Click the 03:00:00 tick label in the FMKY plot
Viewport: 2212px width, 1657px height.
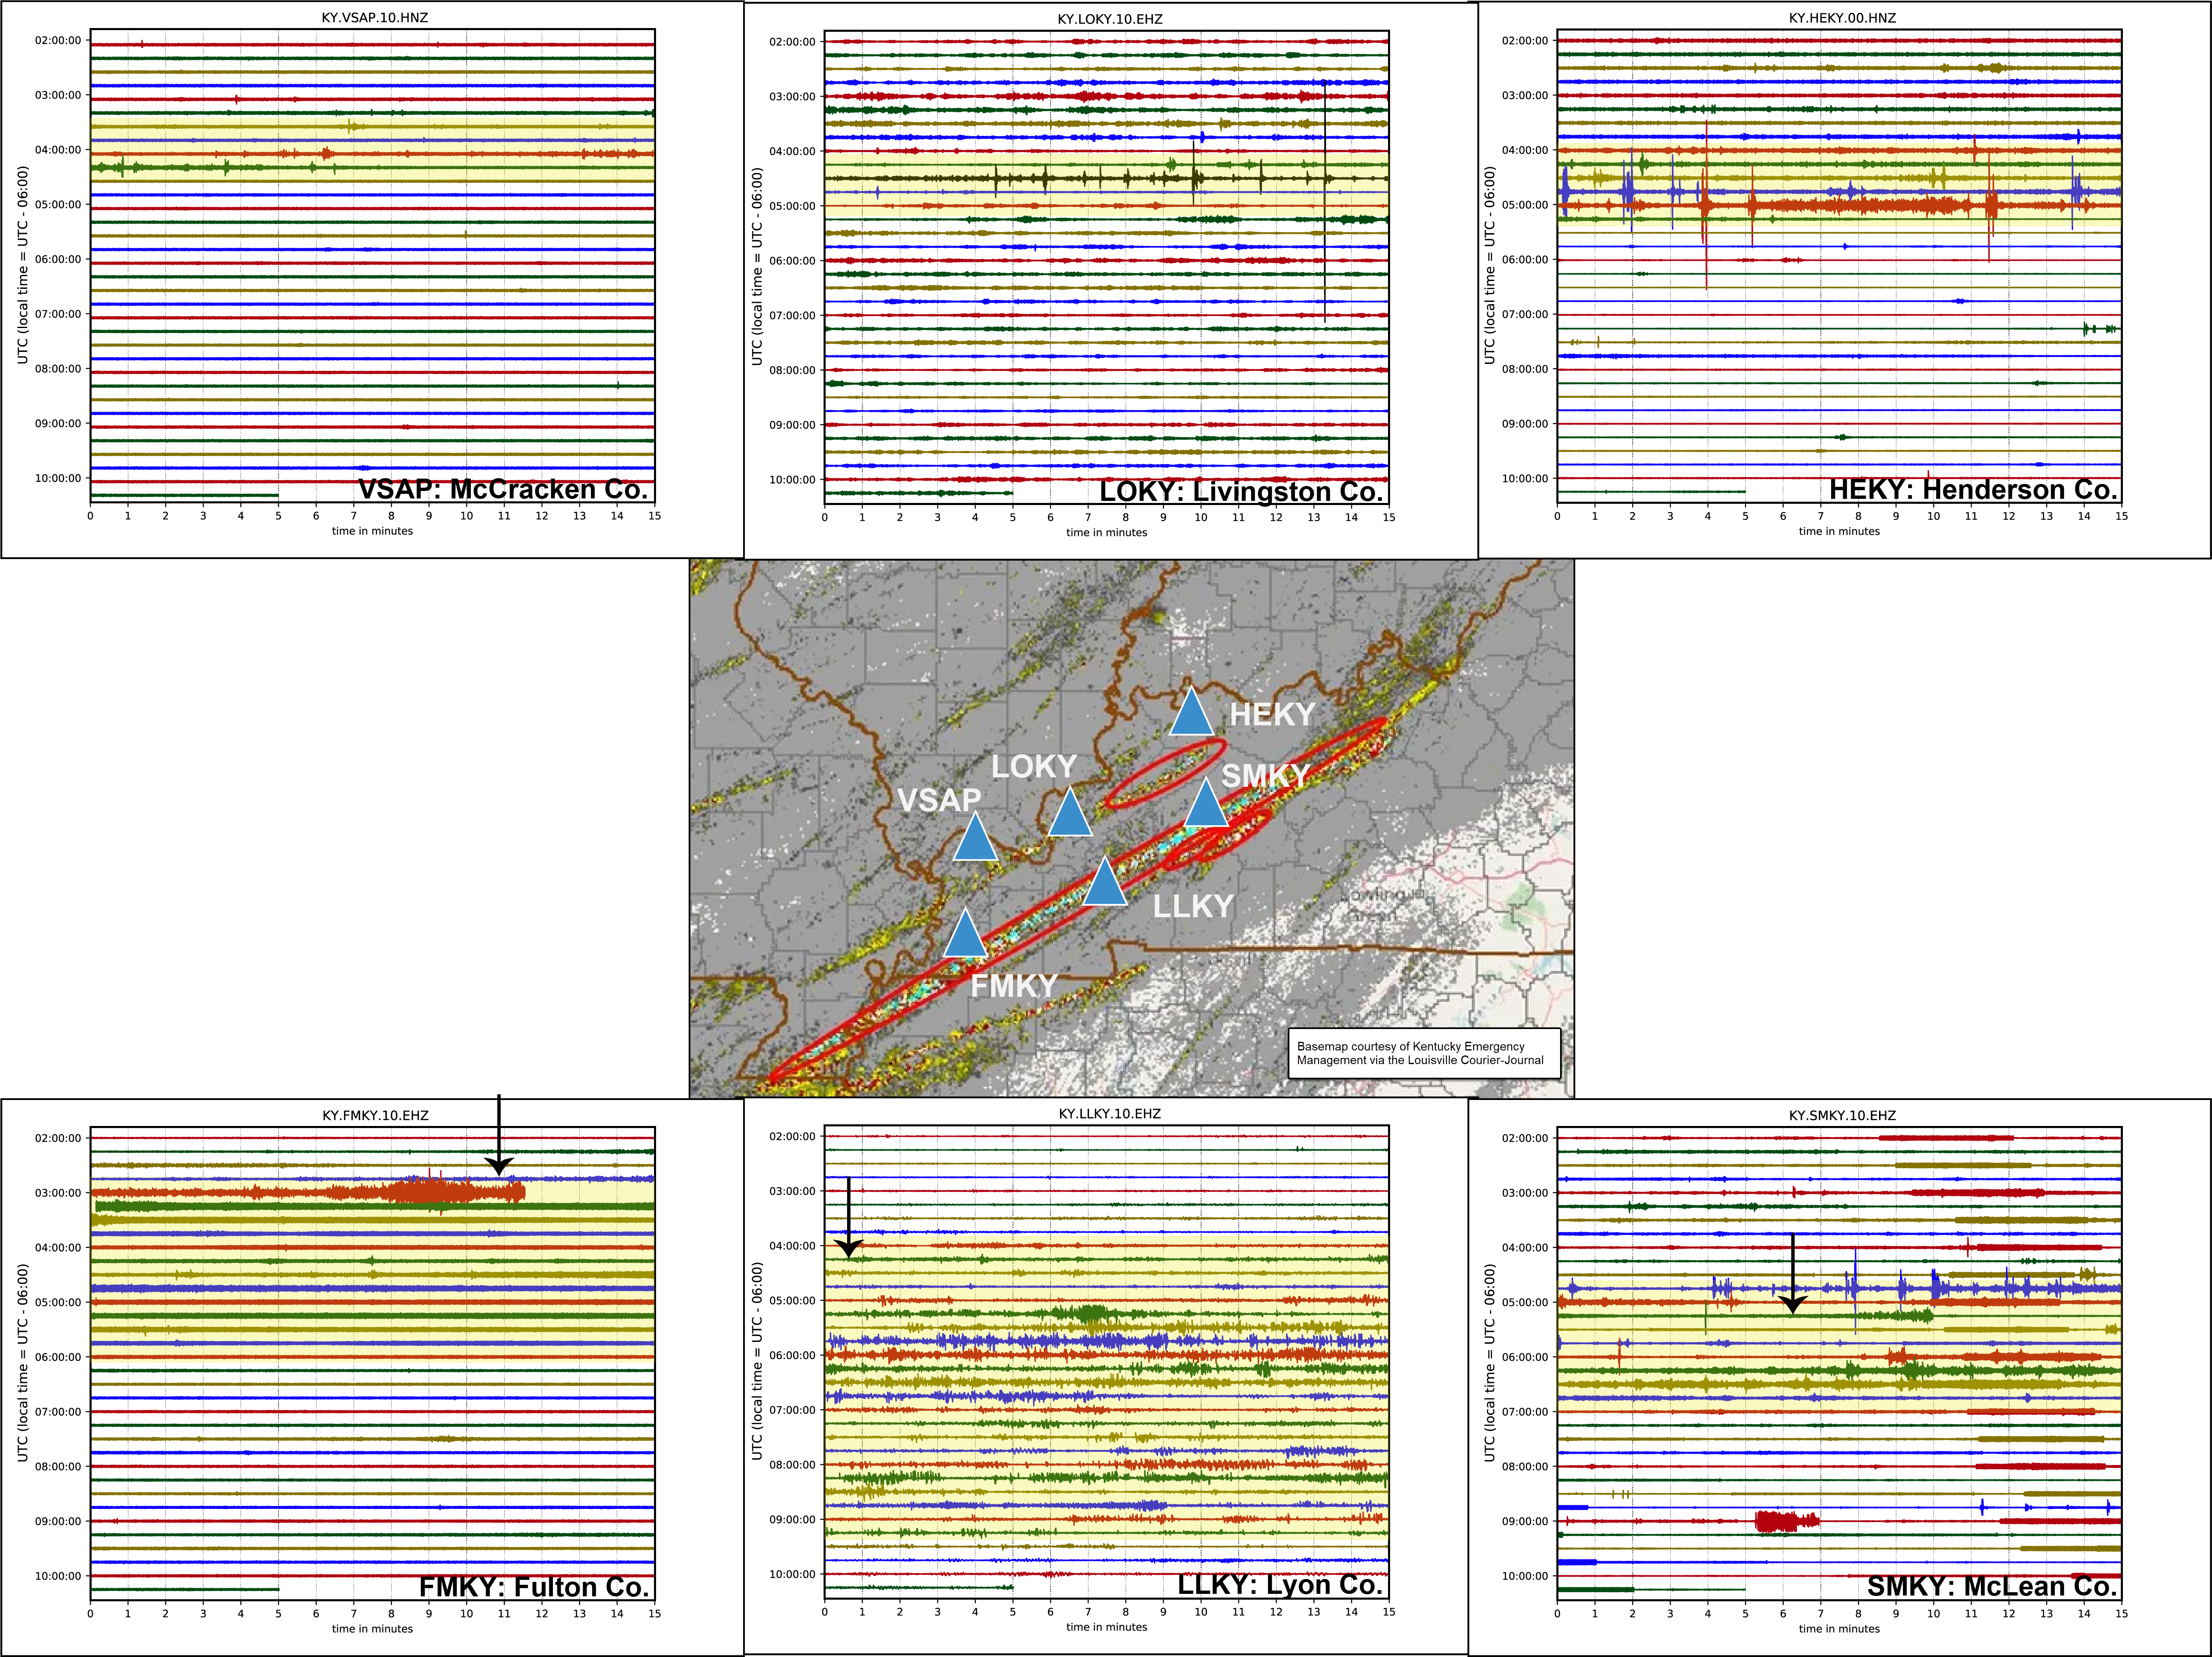click(58, 1193)
